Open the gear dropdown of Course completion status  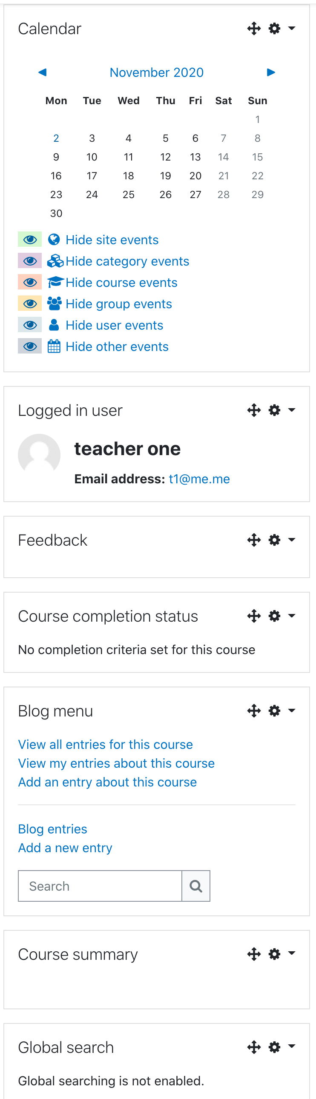pos(282,616)
